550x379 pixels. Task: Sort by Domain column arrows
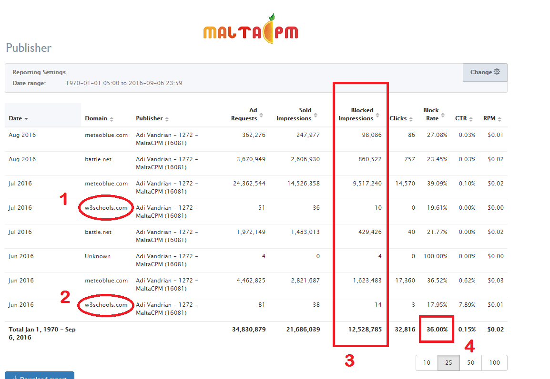[112, 119]
